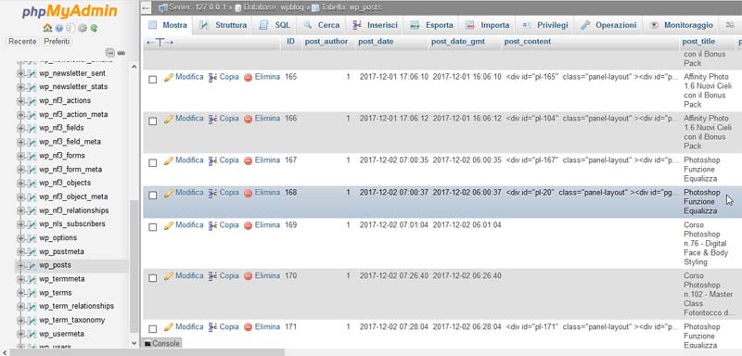The width and height of the screenshot is (742, 356).
Task: Tick the checkbox for row ID 168
Action: coord(153,196)
